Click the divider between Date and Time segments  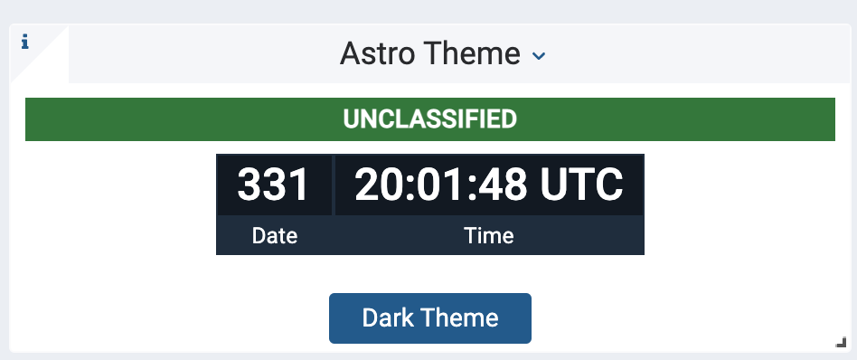pyautogui.click(x=334, y=185)
